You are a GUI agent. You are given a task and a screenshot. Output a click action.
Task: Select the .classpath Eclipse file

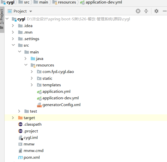[x=32, y=124]
